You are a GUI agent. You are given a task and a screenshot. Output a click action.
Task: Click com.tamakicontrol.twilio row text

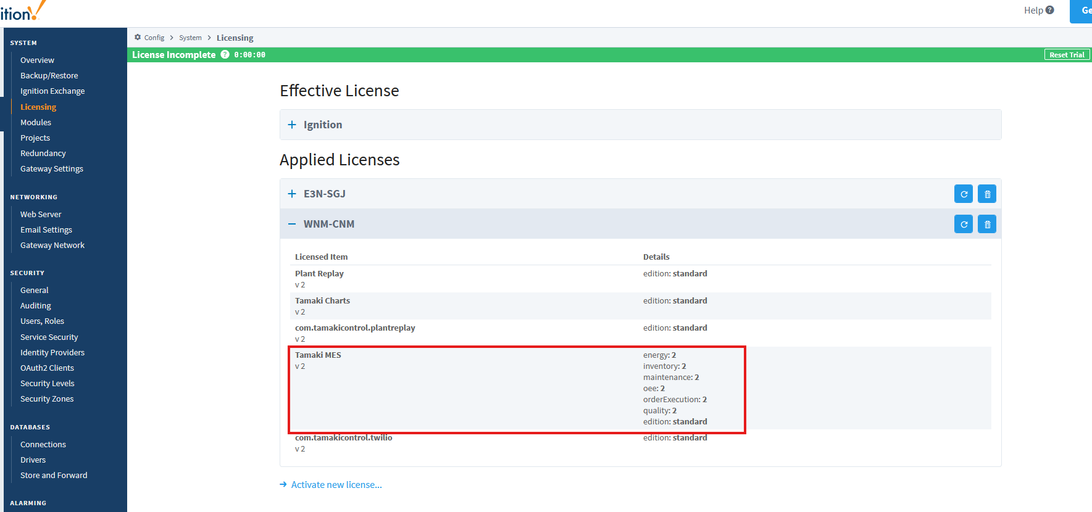coord(344,437)
